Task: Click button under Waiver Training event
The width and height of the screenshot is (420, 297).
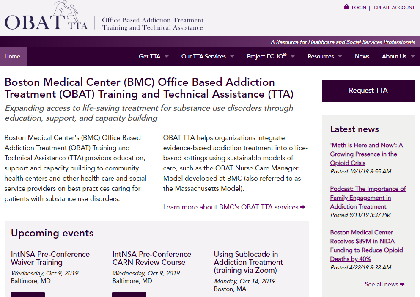Action: coord(28,294)
